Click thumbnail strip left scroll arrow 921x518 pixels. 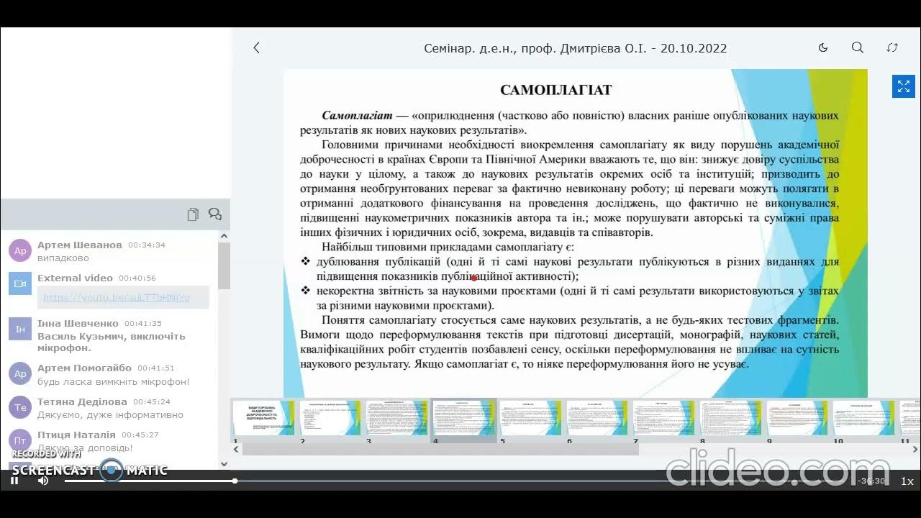[237, 450]
